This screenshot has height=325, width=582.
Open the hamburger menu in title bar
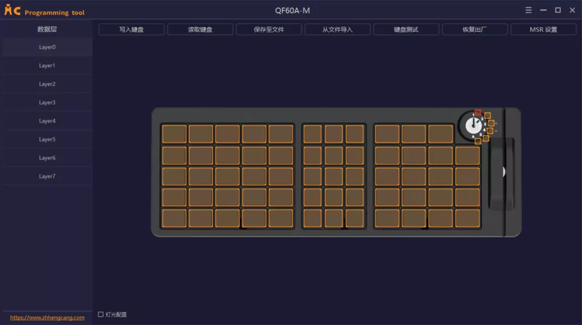point(529,10)
